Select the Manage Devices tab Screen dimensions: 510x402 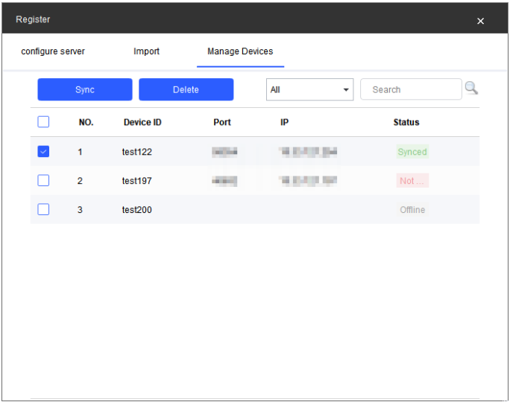tap(240, 51)
